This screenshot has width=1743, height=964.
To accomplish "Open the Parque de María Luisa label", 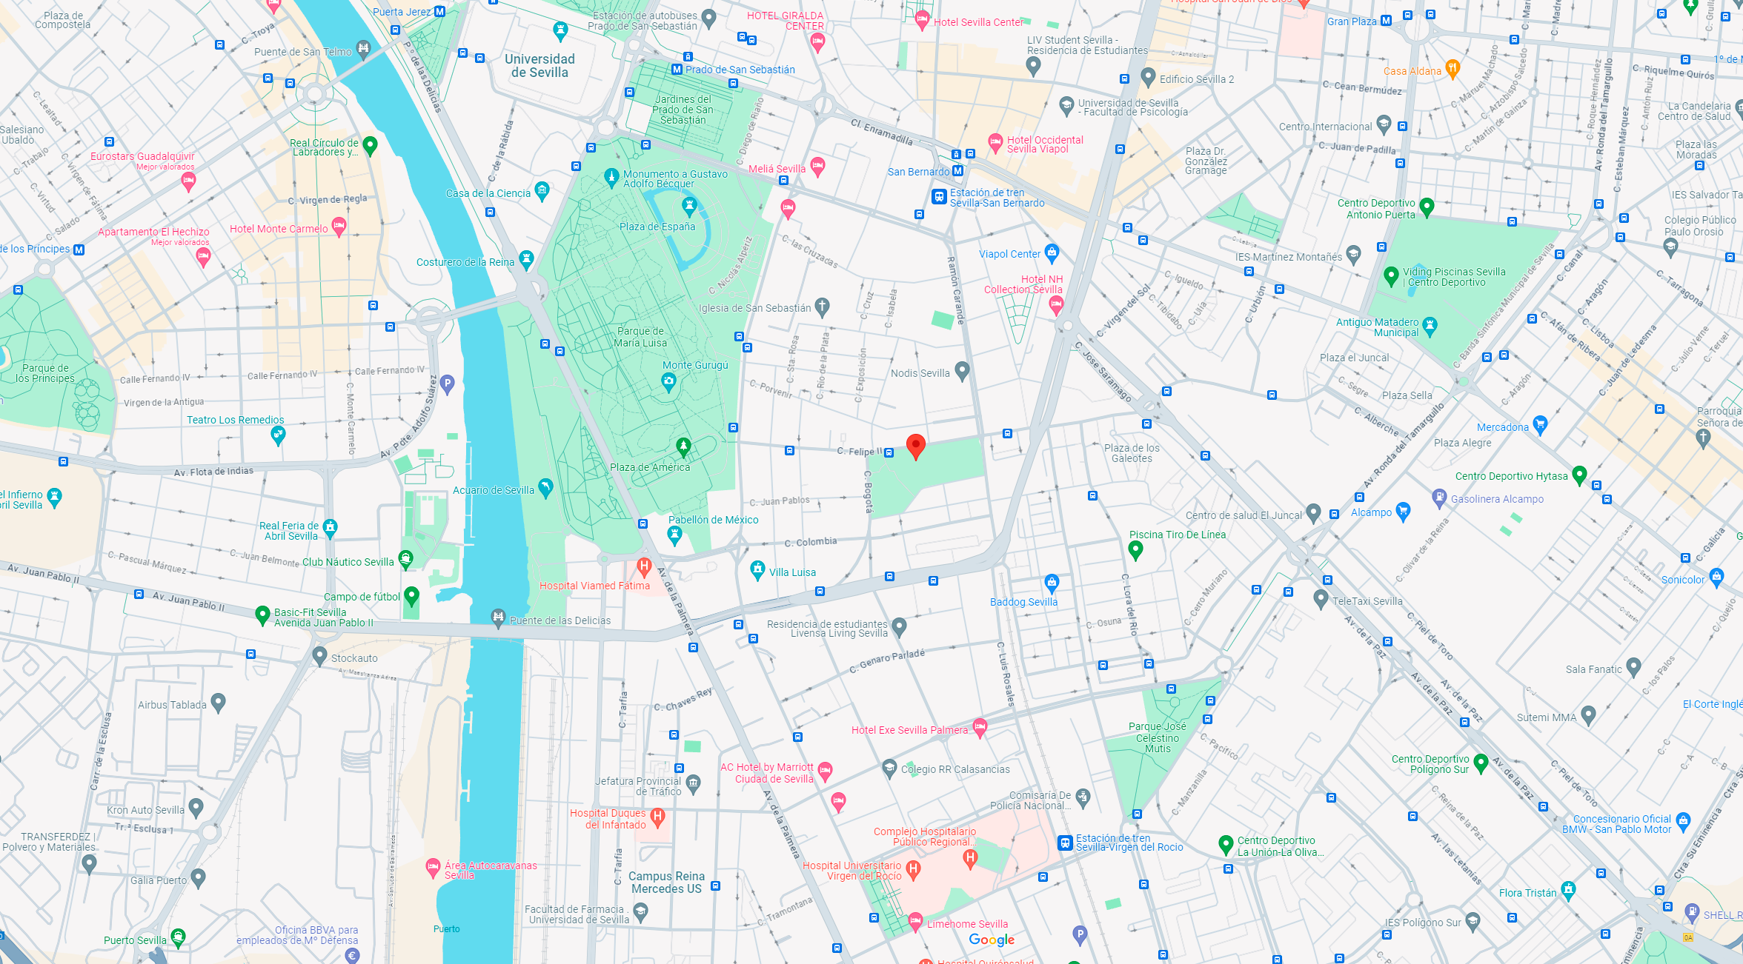I will (640, 337).
